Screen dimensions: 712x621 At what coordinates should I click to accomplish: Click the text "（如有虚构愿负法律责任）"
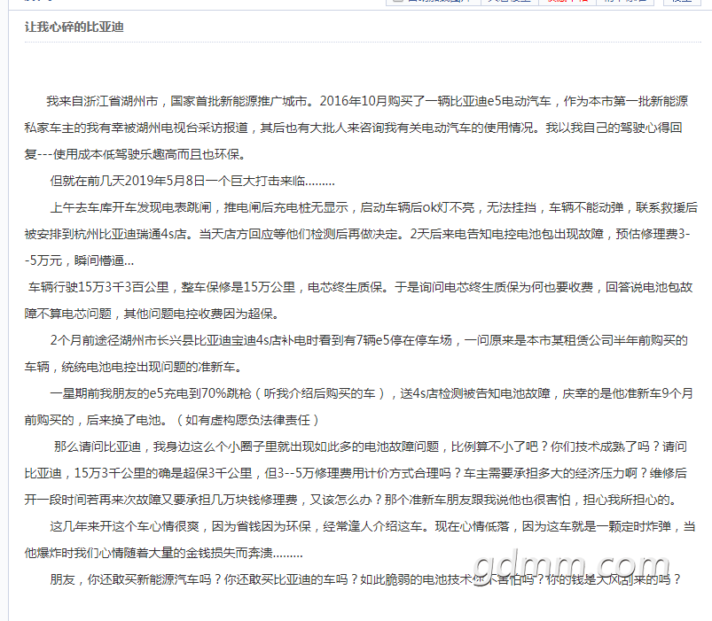(247, 420)
